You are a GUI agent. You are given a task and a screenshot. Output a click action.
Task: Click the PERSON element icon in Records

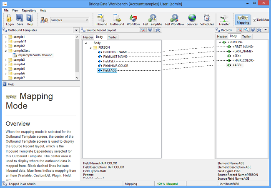(x=224, y=42)
